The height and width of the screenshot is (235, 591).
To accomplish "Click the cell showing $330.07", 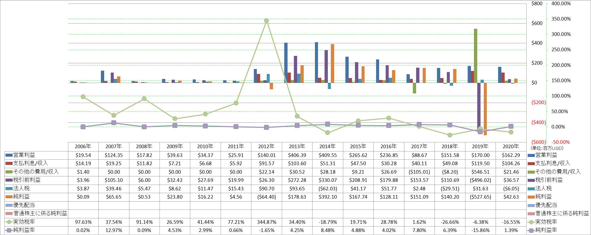I will (328, 180).
